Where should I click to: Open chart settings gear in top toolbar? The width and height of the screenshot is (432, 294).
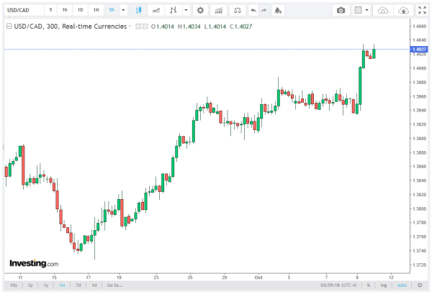[200, 11]
